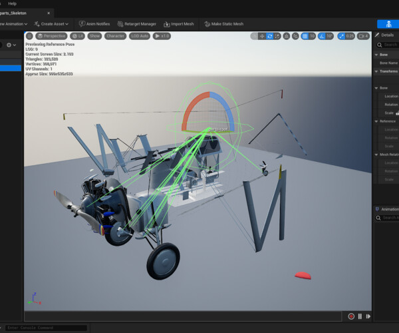Collapse the Transforms section

point(376,71)
